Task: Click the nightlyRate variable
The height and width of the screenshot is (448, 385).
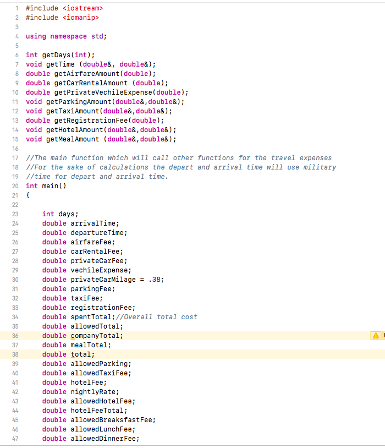Action: pos(93,392)
